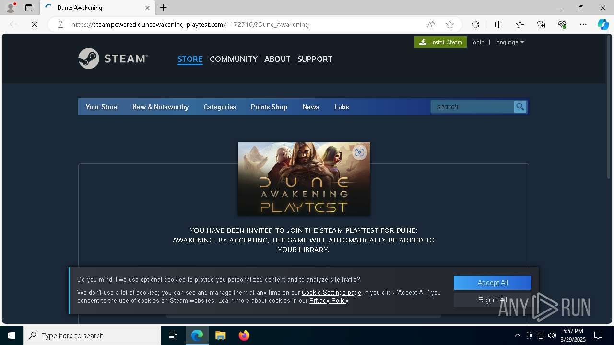Launch Firefox from taskbar

[244, 335]
